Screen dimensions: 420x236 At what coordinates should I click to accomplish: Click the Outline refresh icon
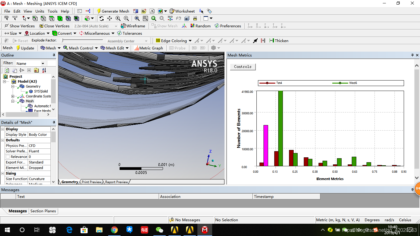tap(7, 70)
